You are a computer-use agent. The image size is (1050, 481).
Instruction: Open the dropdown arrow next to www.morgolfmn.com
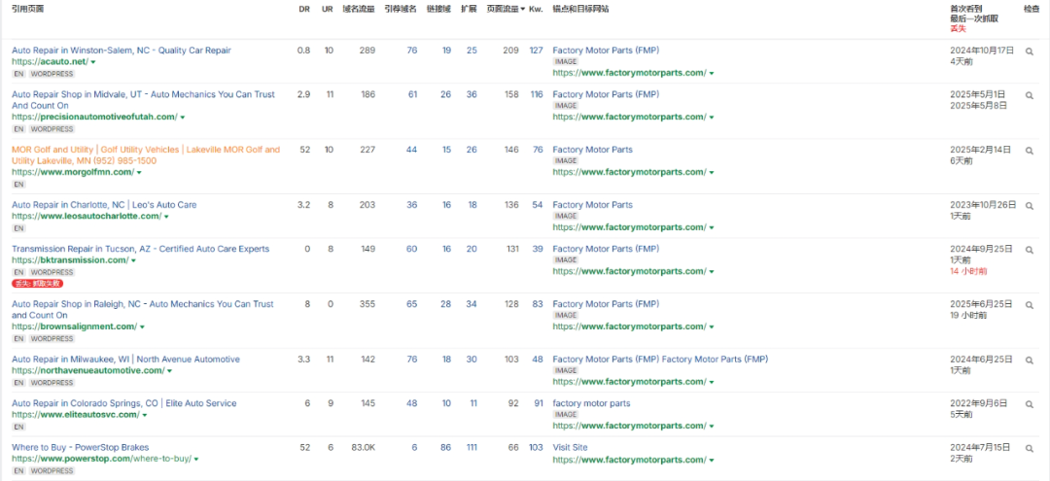[139, 173]
